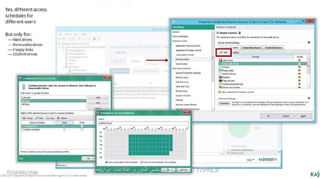The height and width of the screenshot is (179, 320).
Task: Click the access status icon for Hard drives
Action: click(x=299, y=60)
